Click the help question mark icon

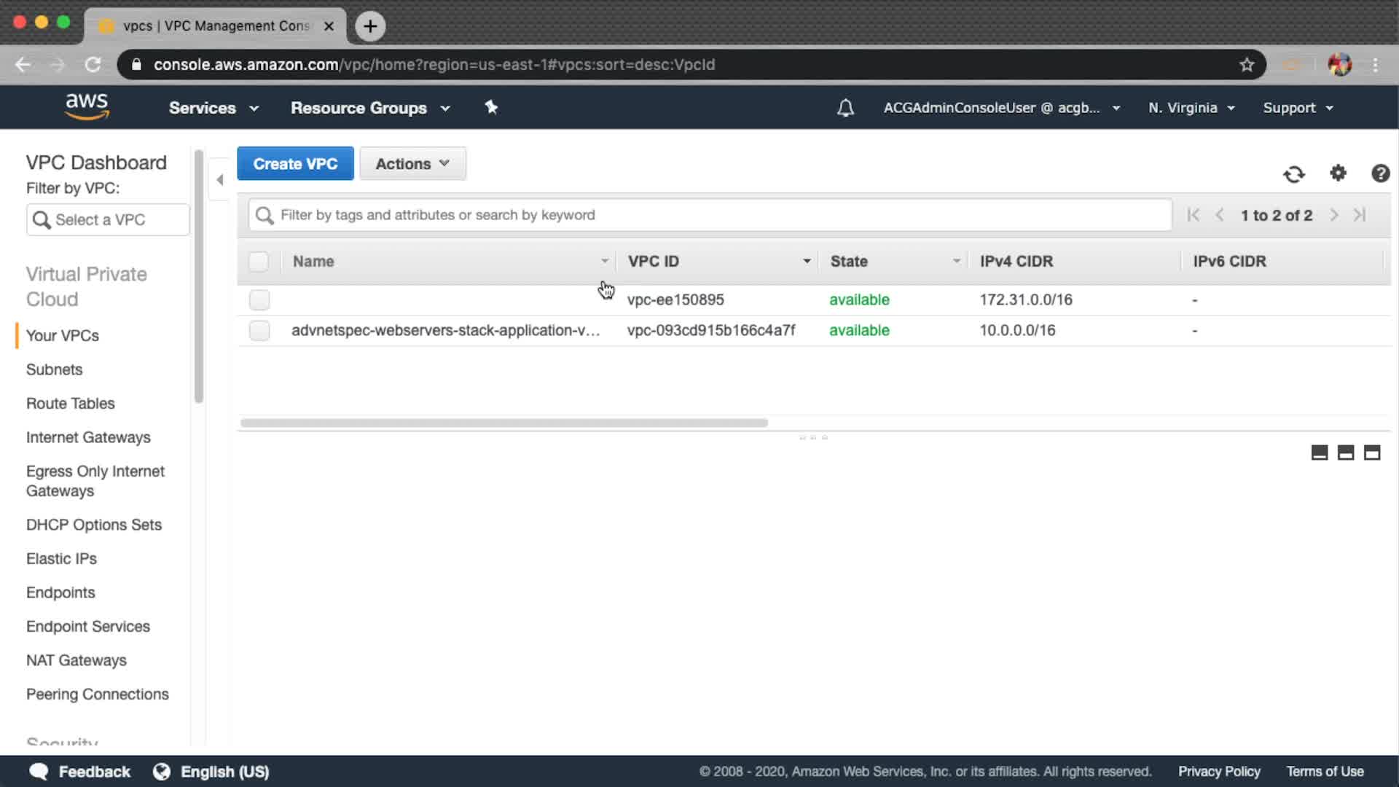(x=1380, y=173)
